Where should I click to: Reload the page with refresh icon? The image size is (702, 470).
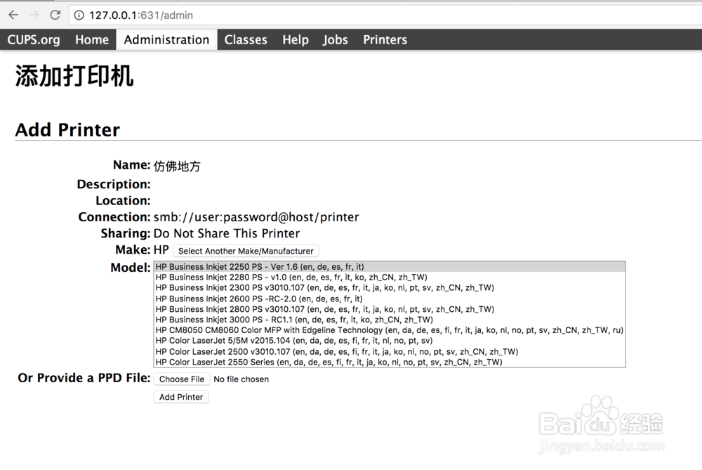click(55, 15)
